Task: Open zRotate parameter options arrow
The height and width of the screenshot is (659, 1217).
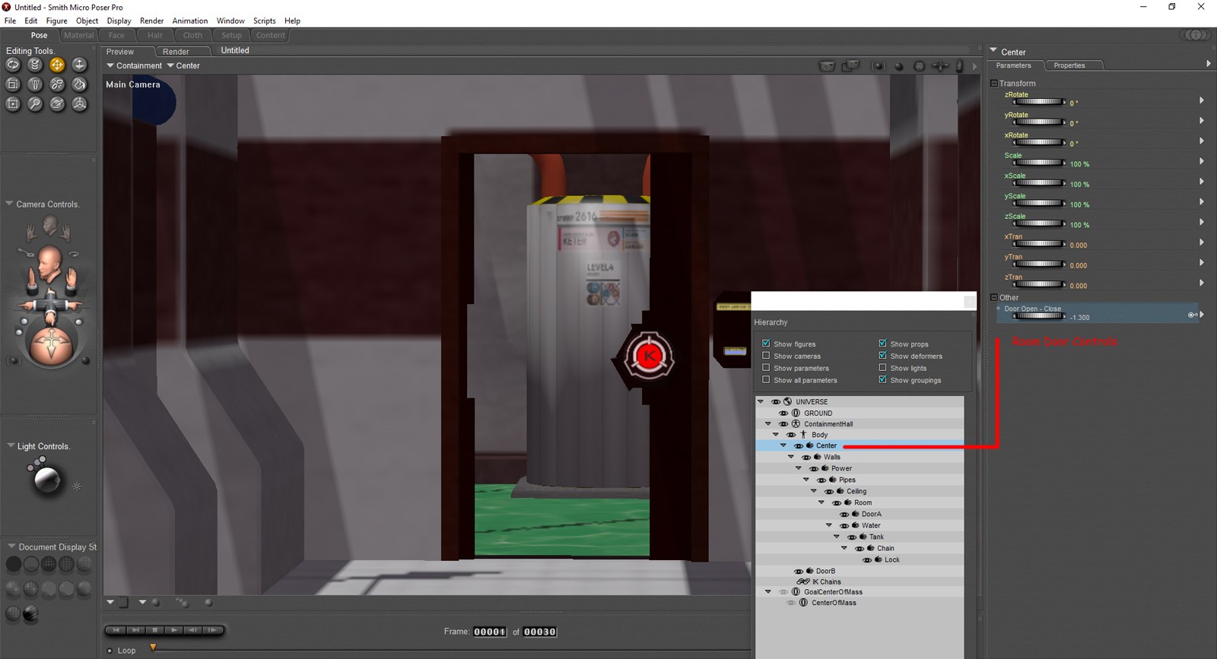Action: pos(1202,100)
